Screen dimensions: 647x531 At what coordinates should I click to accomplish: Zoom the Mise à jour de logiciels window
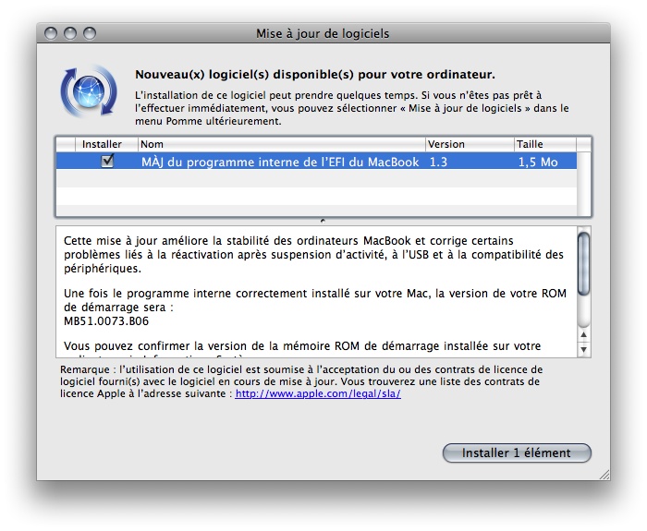tap(90, 33)
